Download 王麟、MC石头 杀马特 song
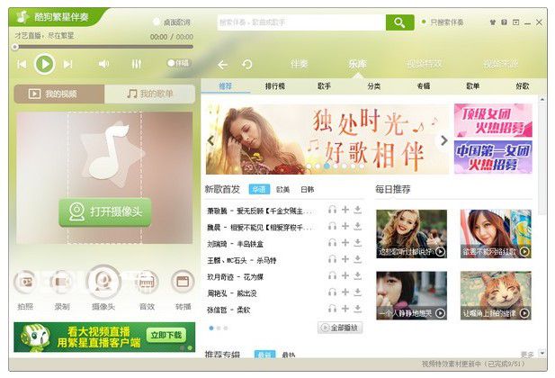555x378 pixels. coord(358,259)
